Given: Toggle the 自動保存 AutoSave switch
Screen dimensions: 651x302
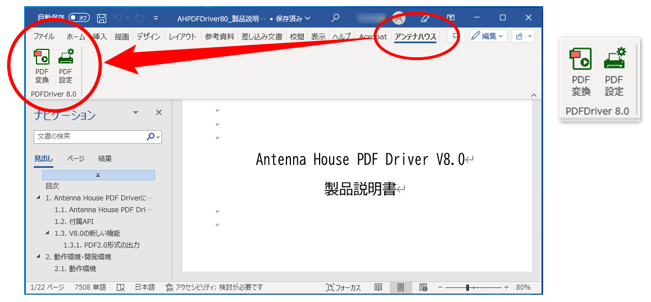Looking at the screenshot, I should click(79, 18).
